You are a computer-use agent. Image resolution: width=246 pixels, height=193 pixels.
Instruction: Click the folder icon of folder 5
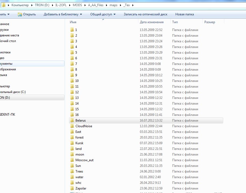72,52
